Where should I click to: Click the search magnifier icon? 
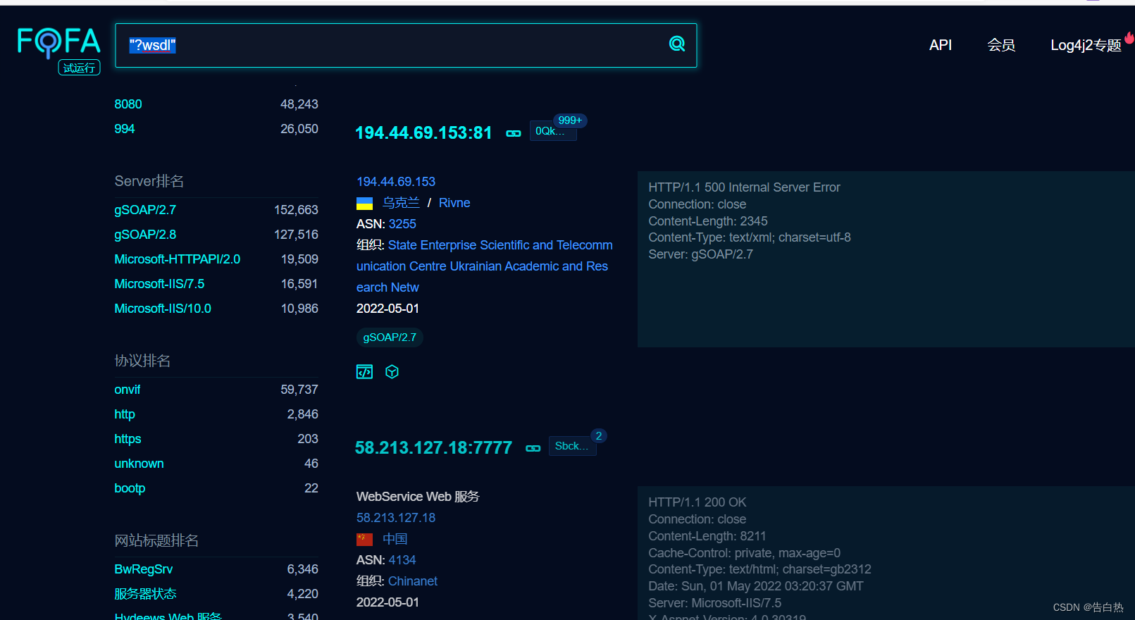point(677,44)
